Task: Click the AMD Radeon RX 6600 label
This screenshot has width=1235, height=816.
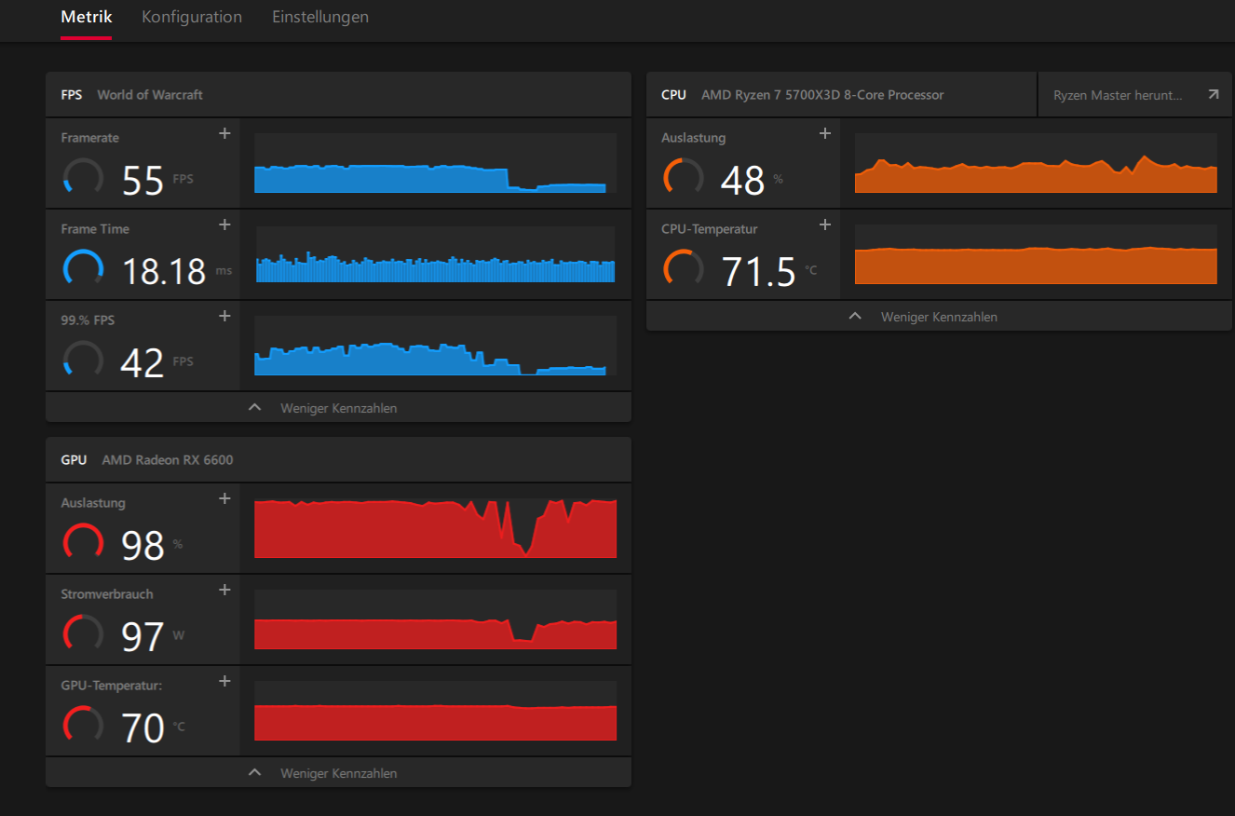Action: click(168, 460)
